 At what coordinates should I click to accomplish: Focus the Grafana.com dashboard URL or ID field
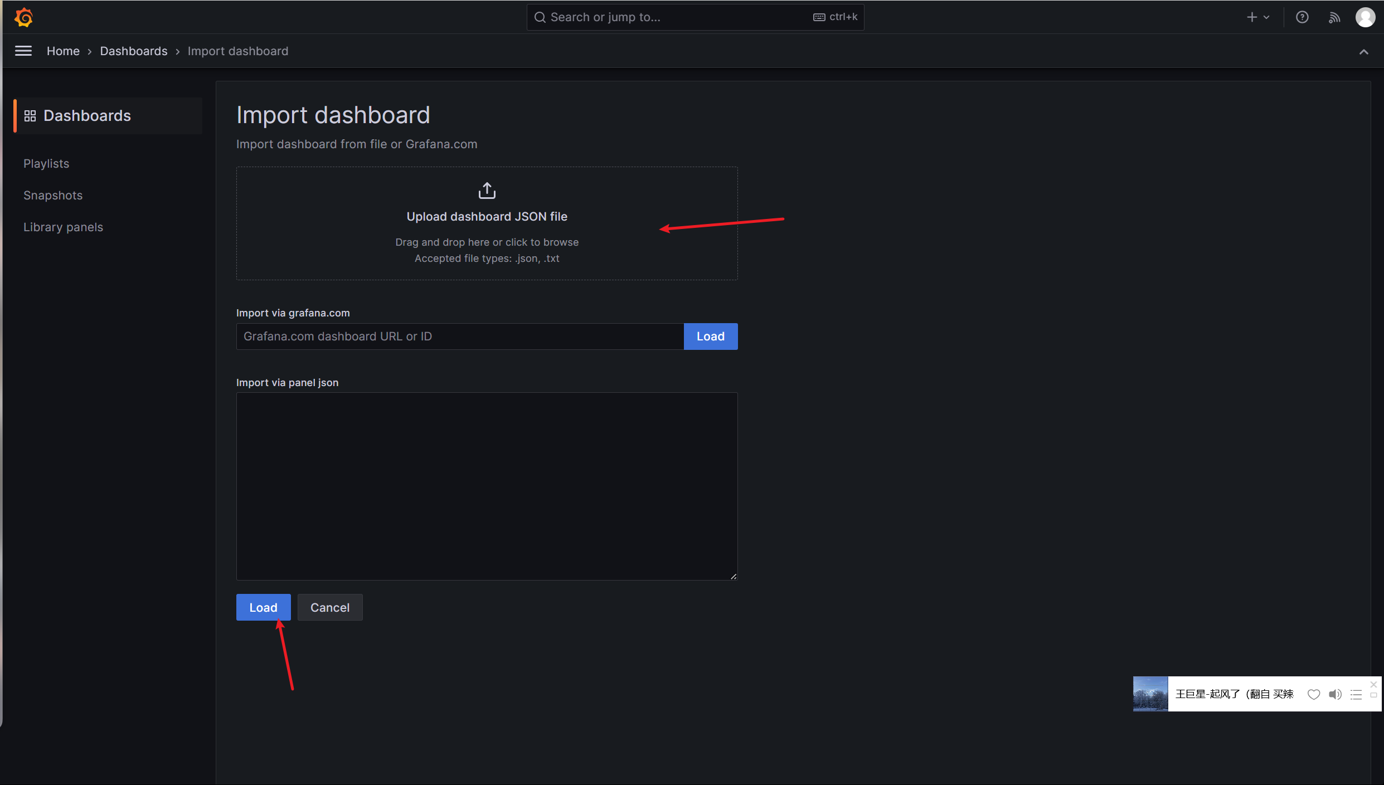459,337
